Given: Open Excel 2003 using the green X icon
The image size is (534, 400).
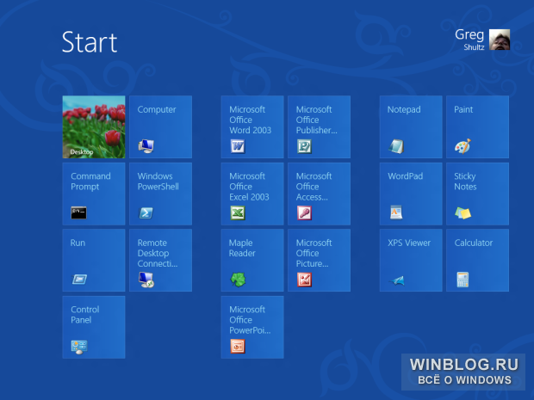Looking at the screenshot, I should pyautogui.click(x=238, y=213).
